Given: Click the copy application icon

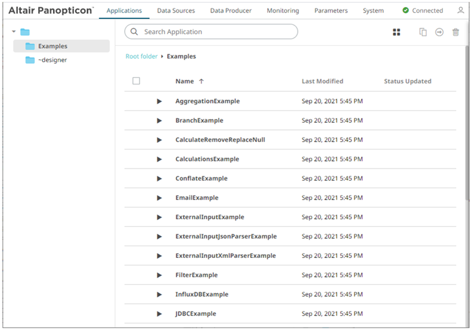Looking at the screenshot, I should [x=423, y=32].
